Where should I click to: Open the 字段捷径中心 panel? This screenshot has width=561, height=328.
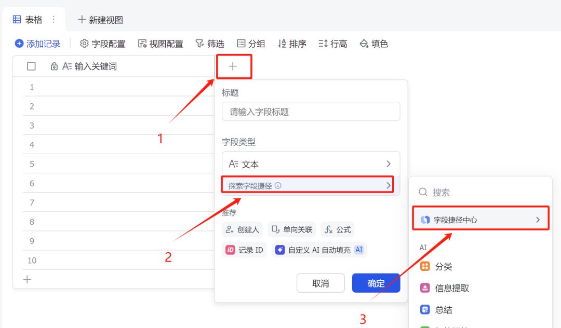(480, 218)
